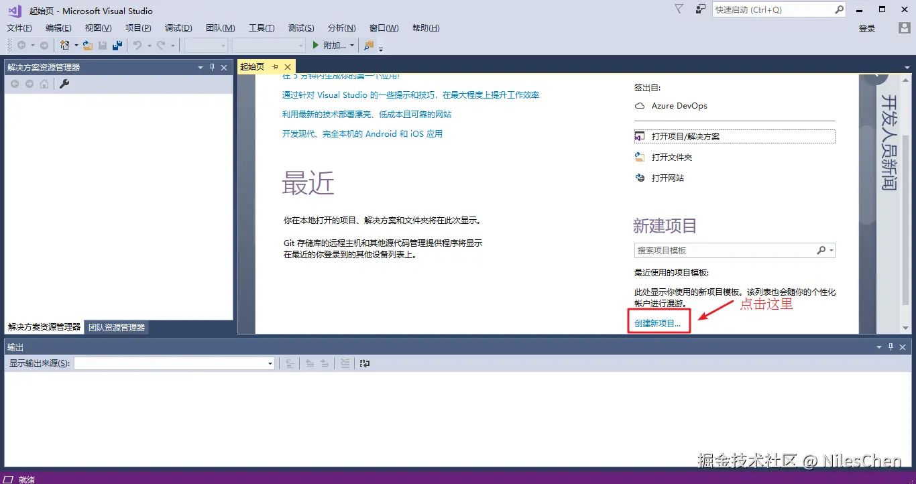Open the document tab list dropdown
The image size is (916, 484).
[x=907, y=67]
